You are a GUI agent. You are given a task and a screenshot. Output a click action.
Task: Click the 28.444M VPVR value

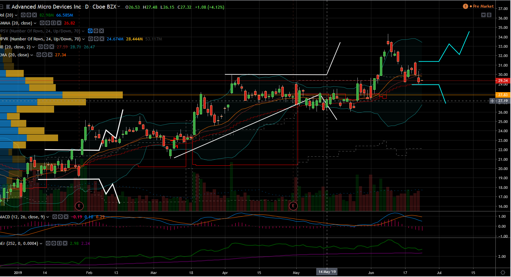134,39
